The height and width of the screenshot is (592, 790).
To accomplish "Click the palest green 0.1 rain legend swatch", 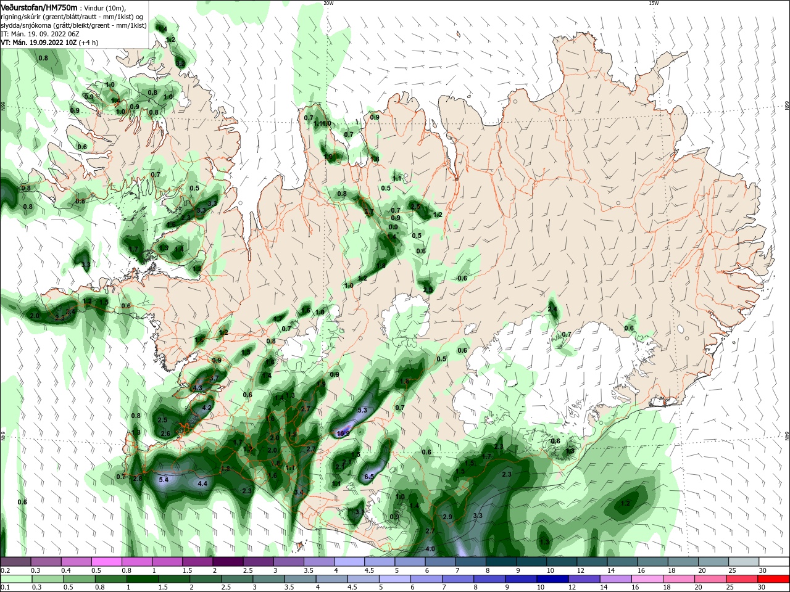I will coord(16,579).
